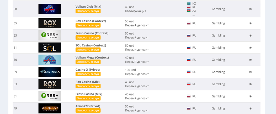
Task: Open eye icon in Azino777 (Privat) row
Action: (x=250, y=109)
